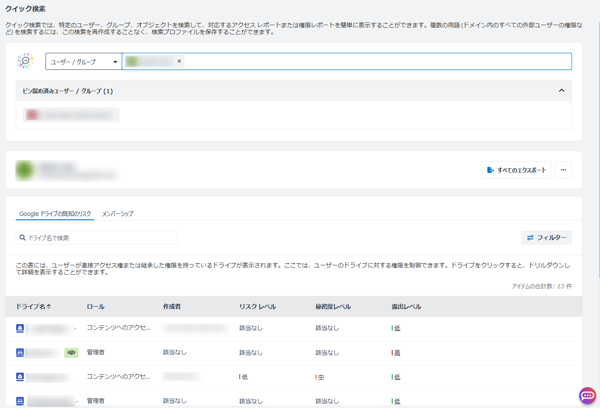The image size is (600, 408).
Task: Click the drive icon in the first row
Action: [x=20, y=328]
